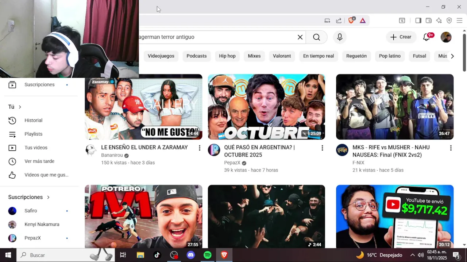Click the QUÉ PASÓ EN ARGENTINA video title
The image size is (467, 262).
[x=259, y=151]
